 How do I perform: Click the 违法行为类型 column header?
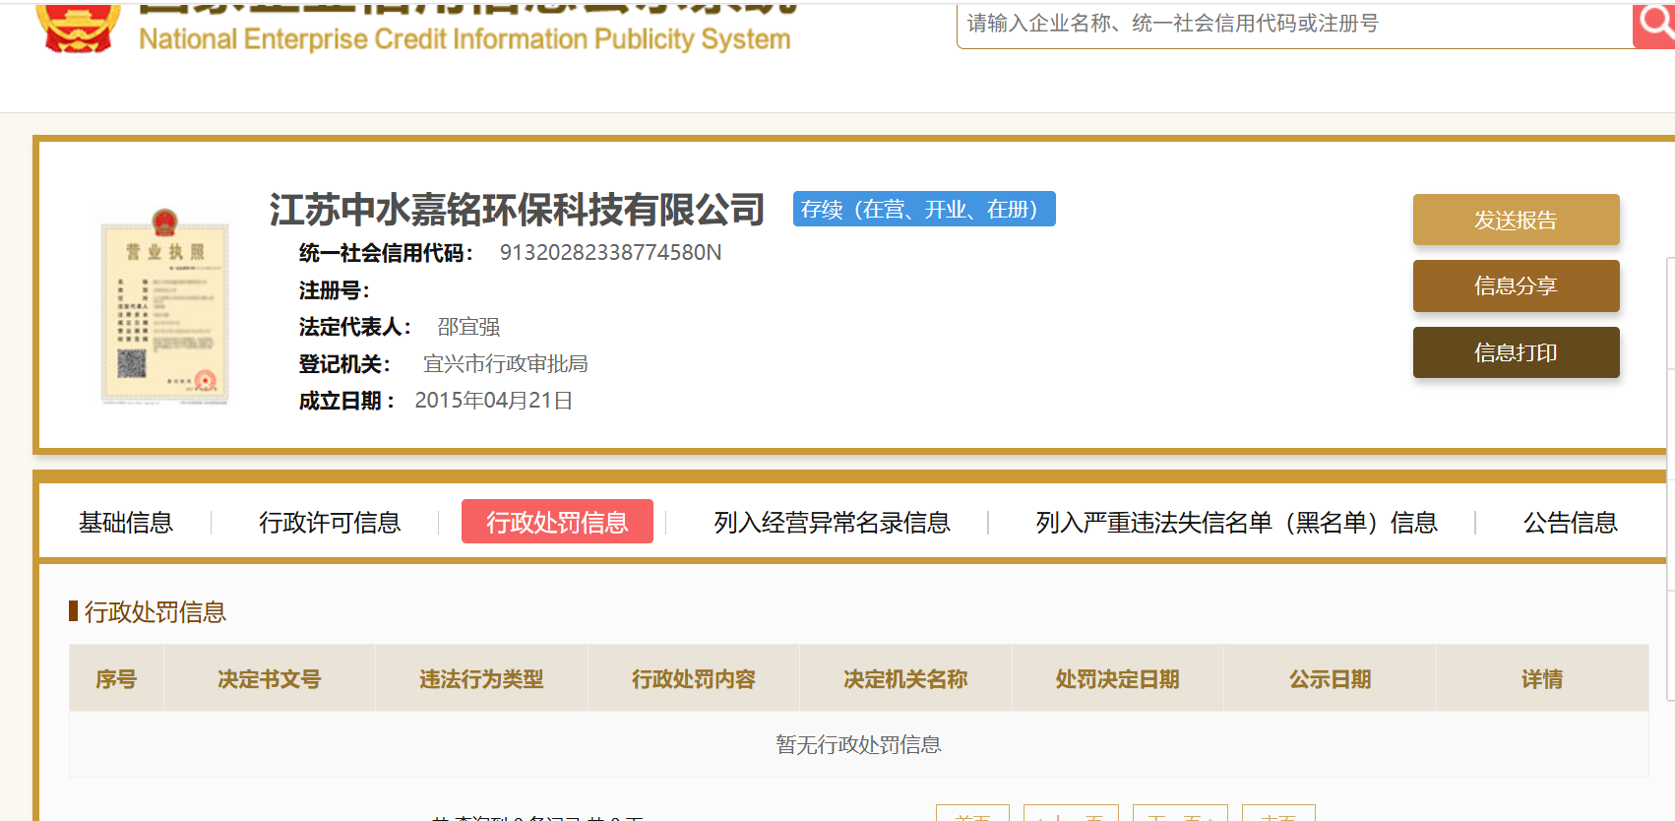click(481, 679)
